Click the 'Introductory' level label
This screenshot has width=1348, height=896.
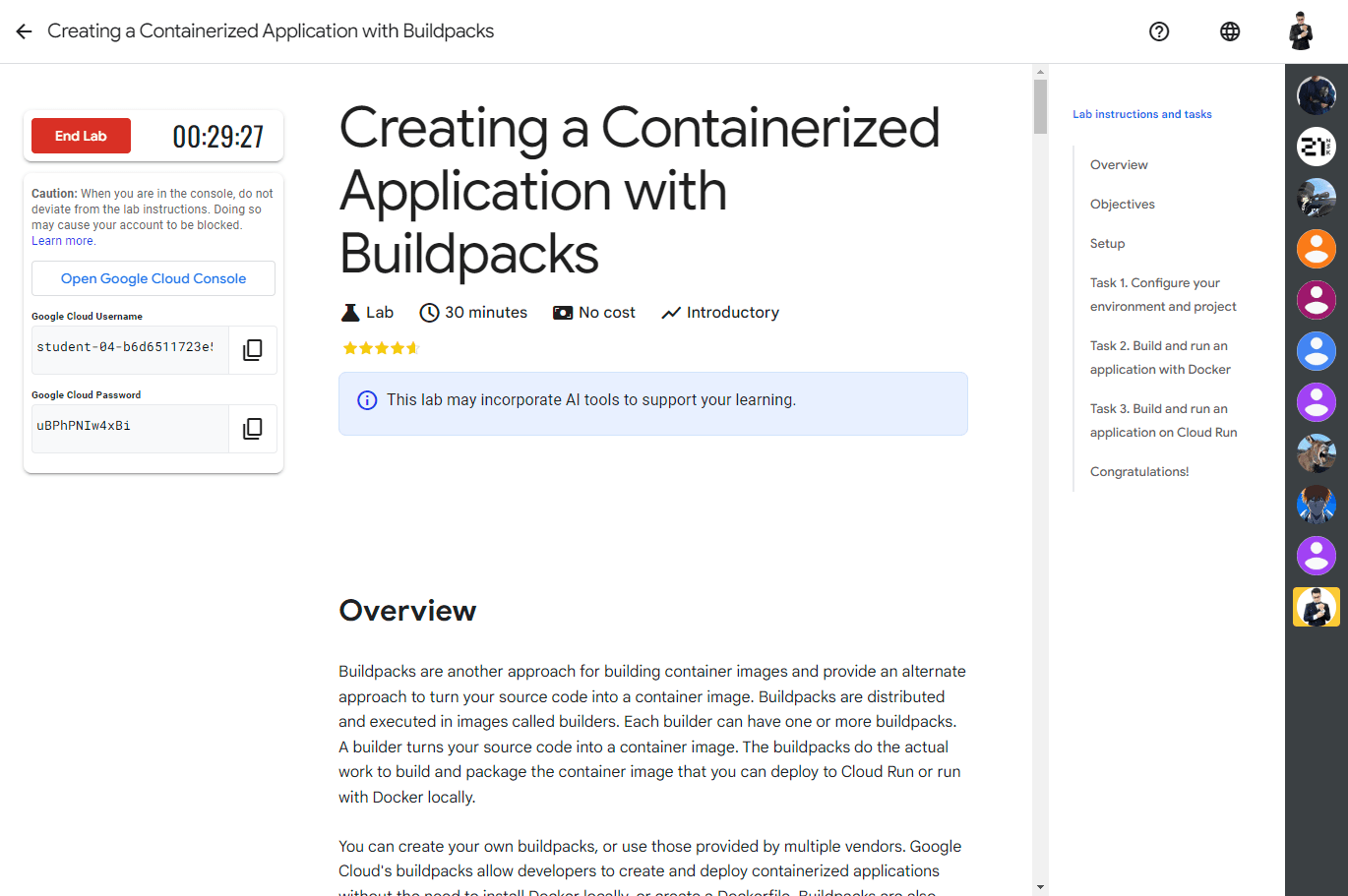(x=733, y=313)
